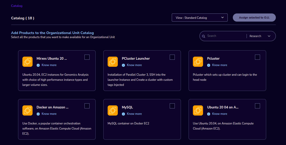Open the View: Standard Catalog dropdown
This screenshot has height=145, width=286.
coord(199,18)
